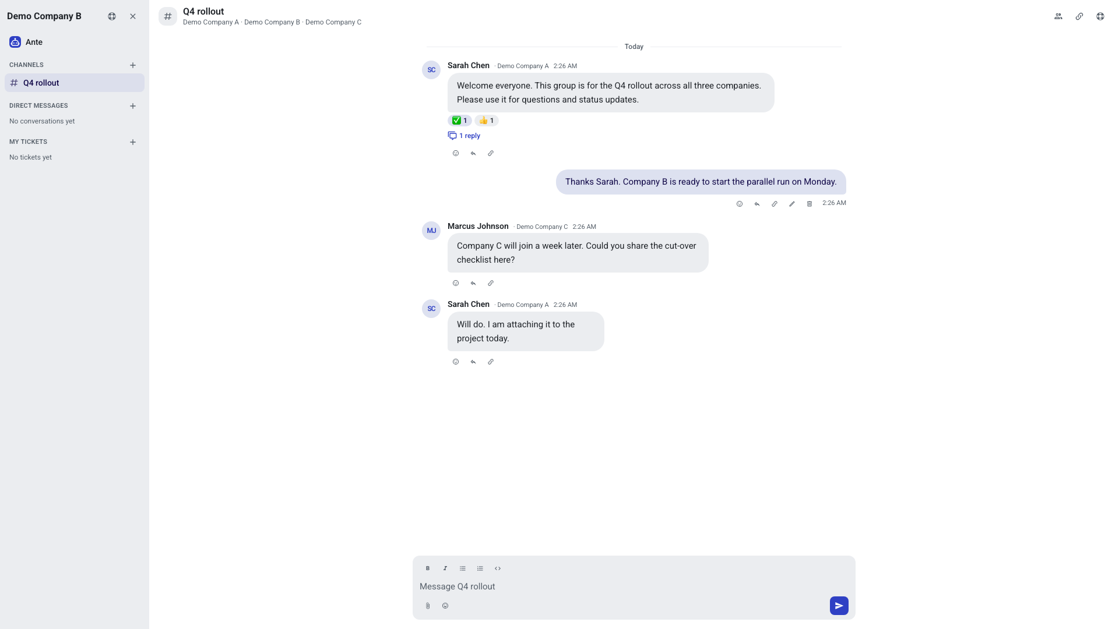The image size is (1119, 629).
Task: Edit the Company B parallel run message
Action: click(792, 204)
